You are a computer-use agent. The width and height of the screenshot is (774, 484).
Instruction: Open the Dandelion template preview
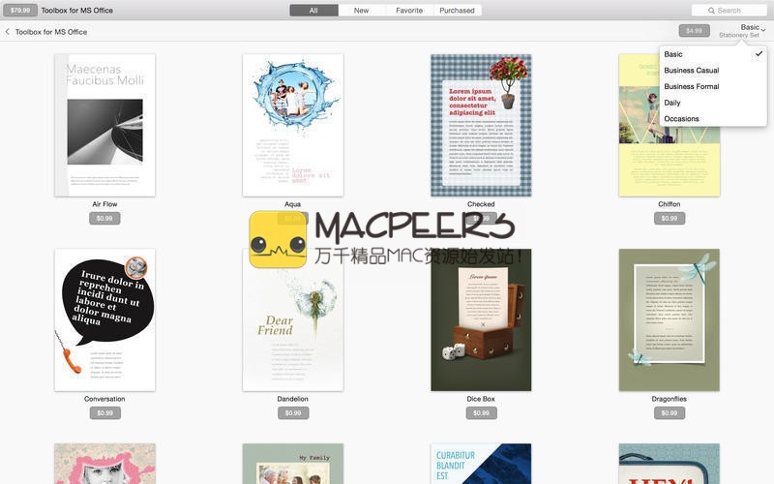pyautogui.click(x=292, y=319)
